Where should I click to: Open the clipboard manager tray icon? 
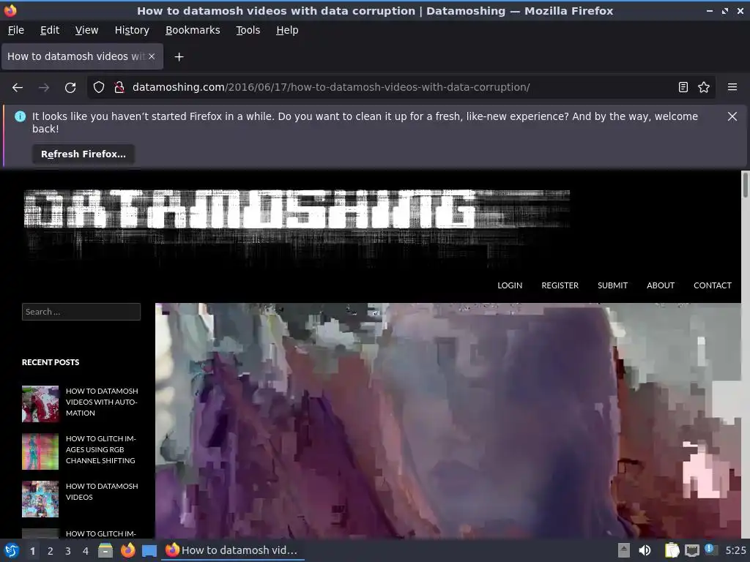pos(672,550)
